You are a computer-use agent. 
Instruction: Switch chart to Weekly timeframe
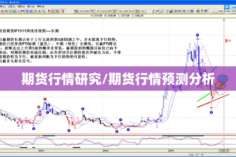pos(227,11)
